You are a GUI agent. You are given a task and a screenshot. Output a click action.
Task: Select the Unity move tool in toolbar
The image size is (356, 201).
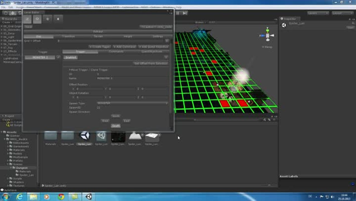pyautogui.click(x=13, y=13)
